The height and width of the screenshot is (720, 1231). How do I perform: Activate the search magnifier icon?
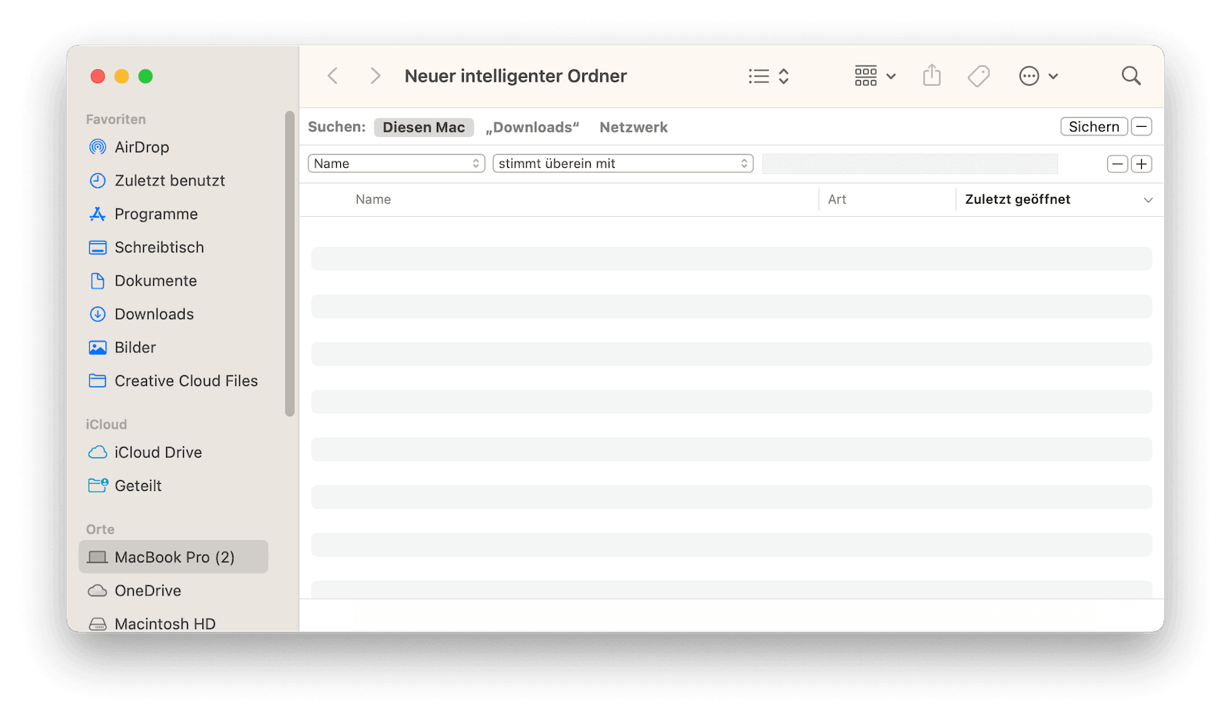(1130, 75)
